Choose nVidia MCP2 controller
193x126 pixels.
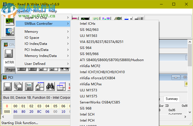[x=90, y=66]
